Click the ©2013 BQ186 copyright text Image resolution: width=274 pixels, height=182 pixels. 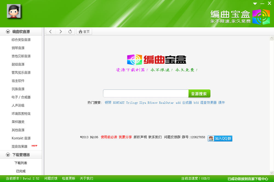pos(89,137)
